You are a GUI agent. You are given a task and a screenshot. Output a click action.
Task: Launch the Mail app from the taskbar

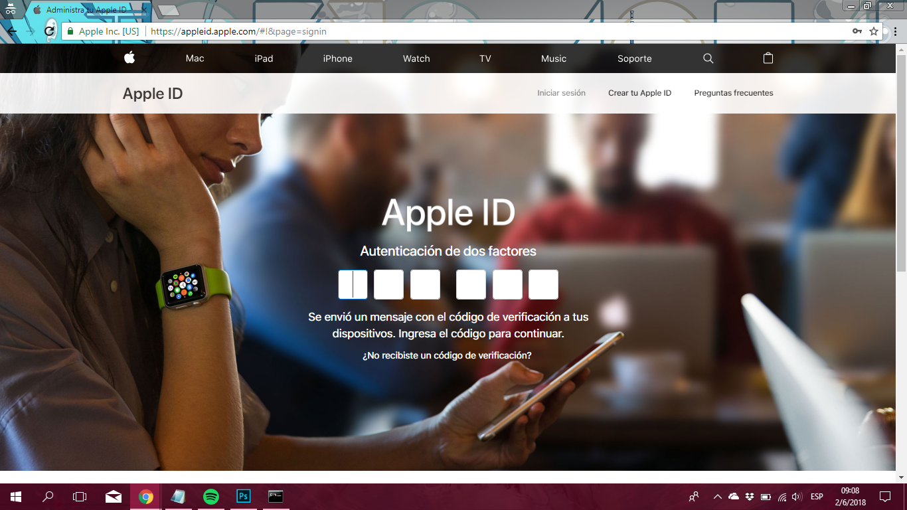point(113,497)
